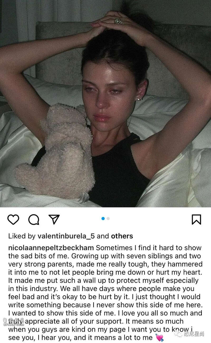Image resolution: width=211 pixels, height=343 pixels.
Task: Tap the ring on the raised hand
Action: pos(118,21)
